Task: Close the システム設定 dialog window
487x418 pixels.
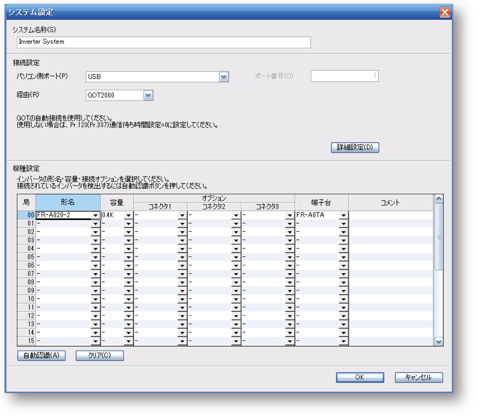Action: click(x=444, y=13)
